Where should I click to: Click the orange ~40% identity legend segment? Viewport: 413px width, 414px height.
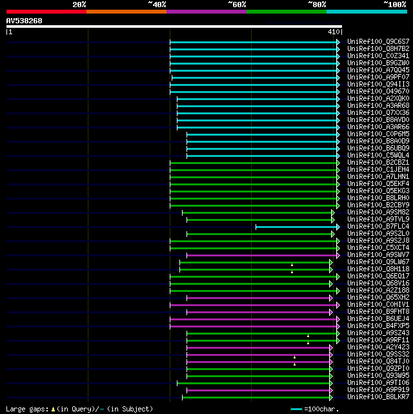[x=126, y=12]
